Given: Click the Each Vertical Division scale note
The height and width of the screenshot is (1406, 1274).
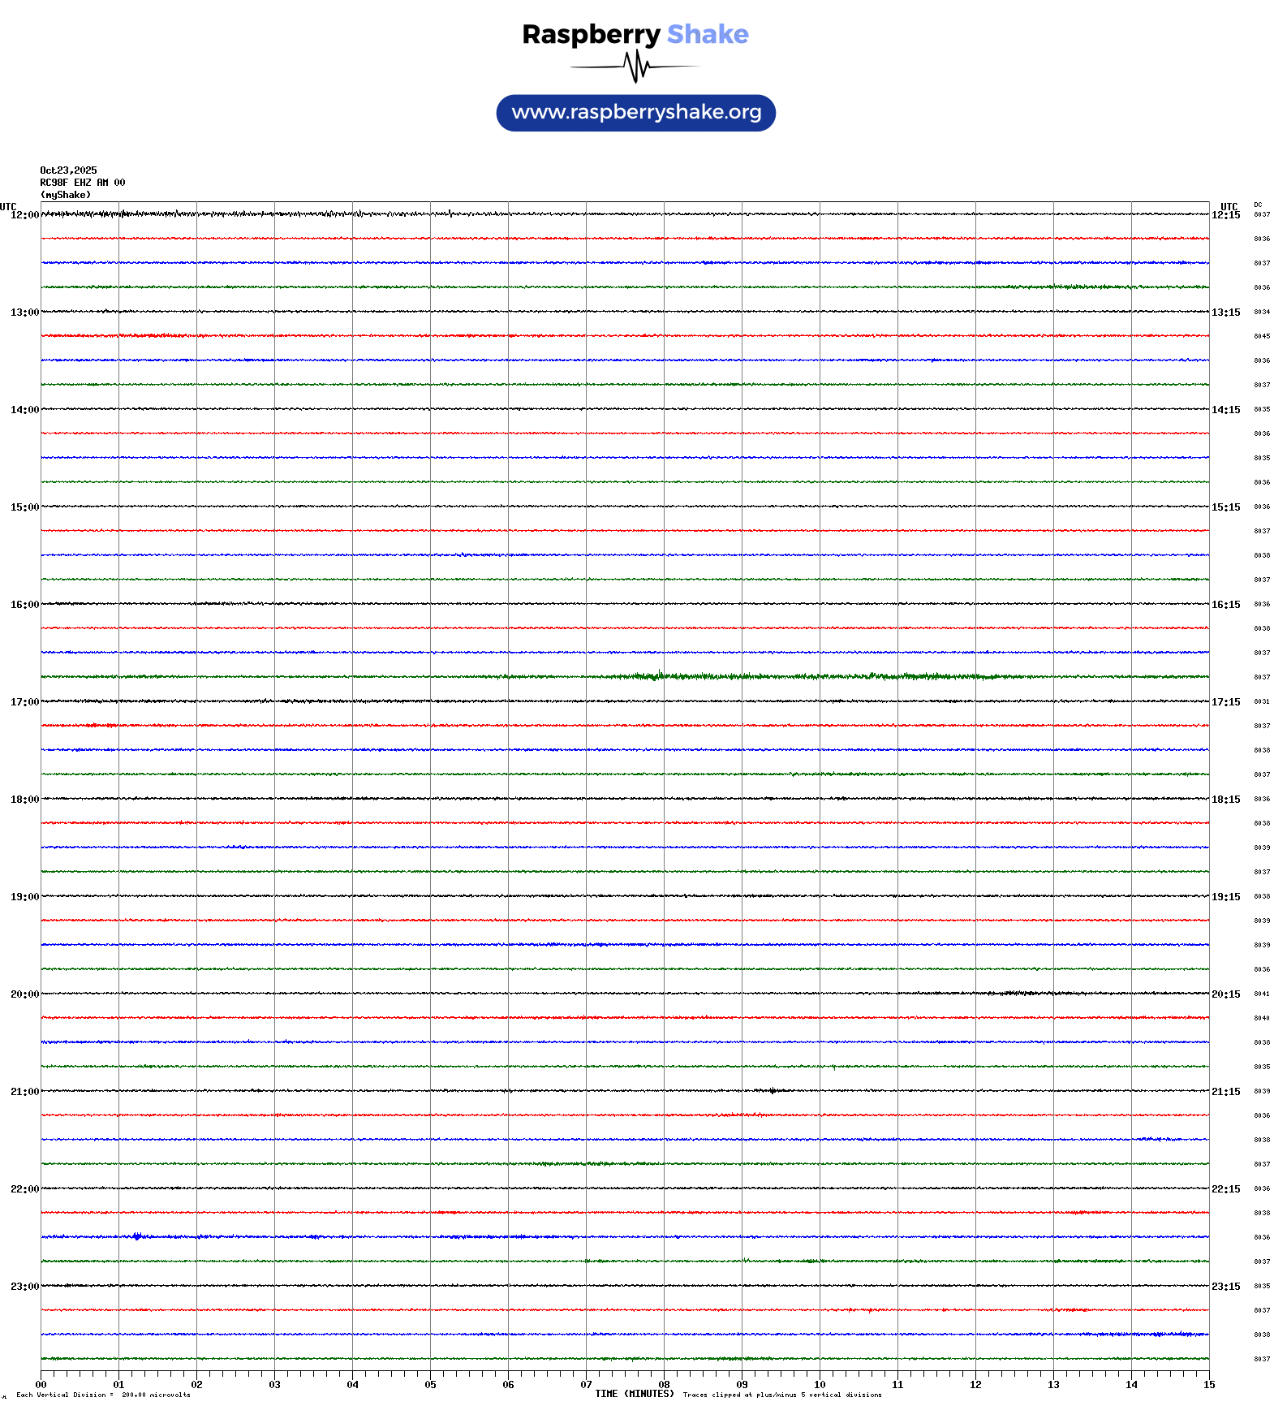Looking at the screenshot, I should point(103,1395).
